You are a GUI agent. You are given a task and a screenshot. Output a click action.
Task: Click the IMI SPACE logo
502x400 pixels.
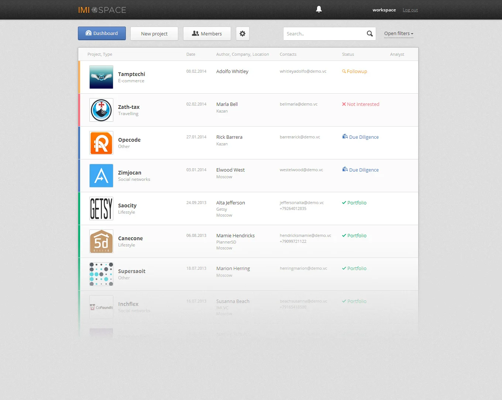pyautogui.click(x=102, y=10)
